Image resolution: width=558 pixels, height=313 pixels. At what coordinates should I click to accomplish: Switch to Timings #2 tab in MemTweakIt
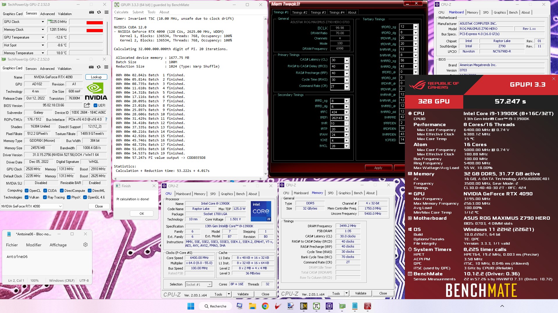point(300,12)
